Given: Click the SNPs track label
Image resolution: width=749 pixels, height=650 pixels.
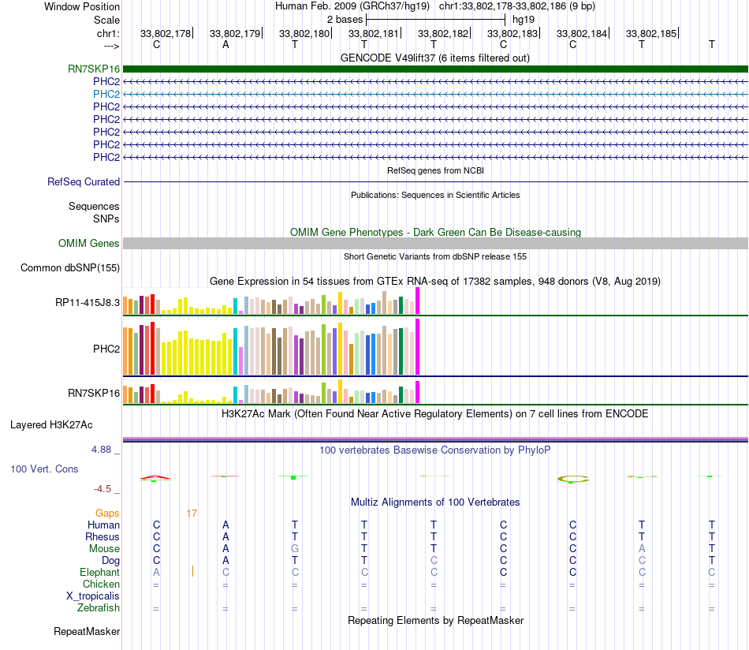Looking at the screenshot, I should 106,219.
